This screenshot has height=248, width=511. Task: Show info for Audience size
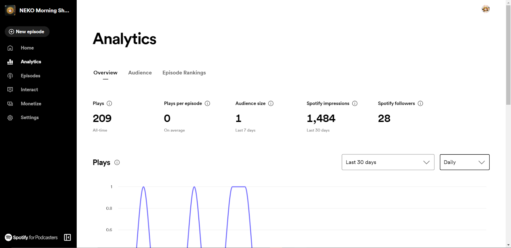(271, 103)
